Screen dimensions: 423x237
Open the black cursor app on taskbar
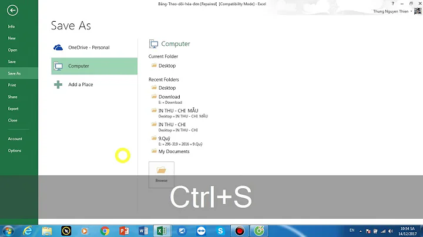[66, 231]
